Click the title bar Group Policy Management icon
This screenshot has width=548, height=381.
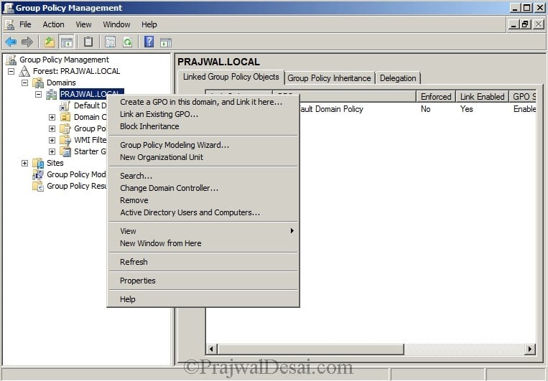(8, 7)
